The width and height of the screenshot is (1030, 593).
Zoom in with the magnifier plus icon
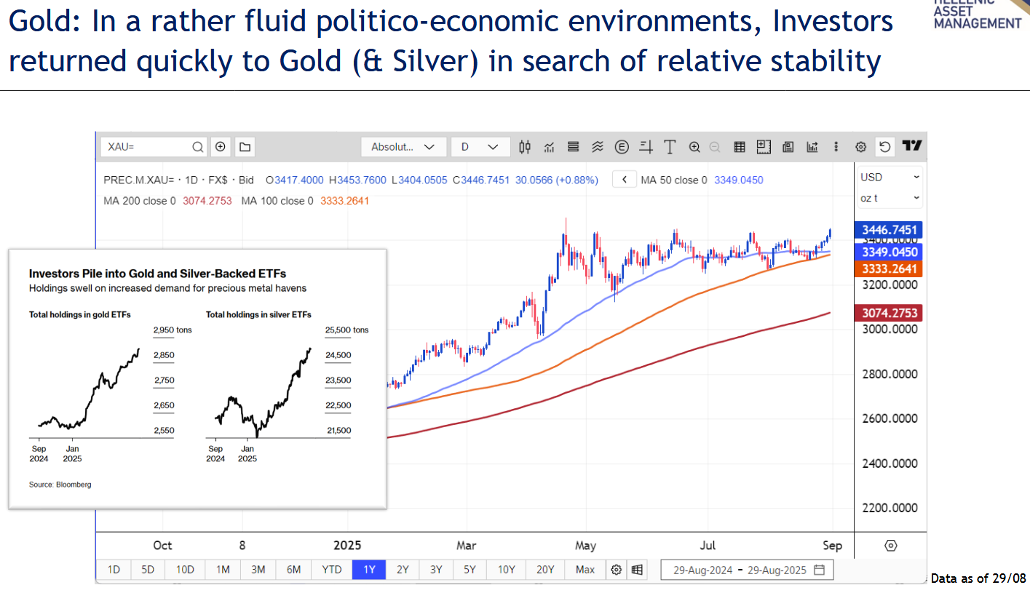coord(694,147)
